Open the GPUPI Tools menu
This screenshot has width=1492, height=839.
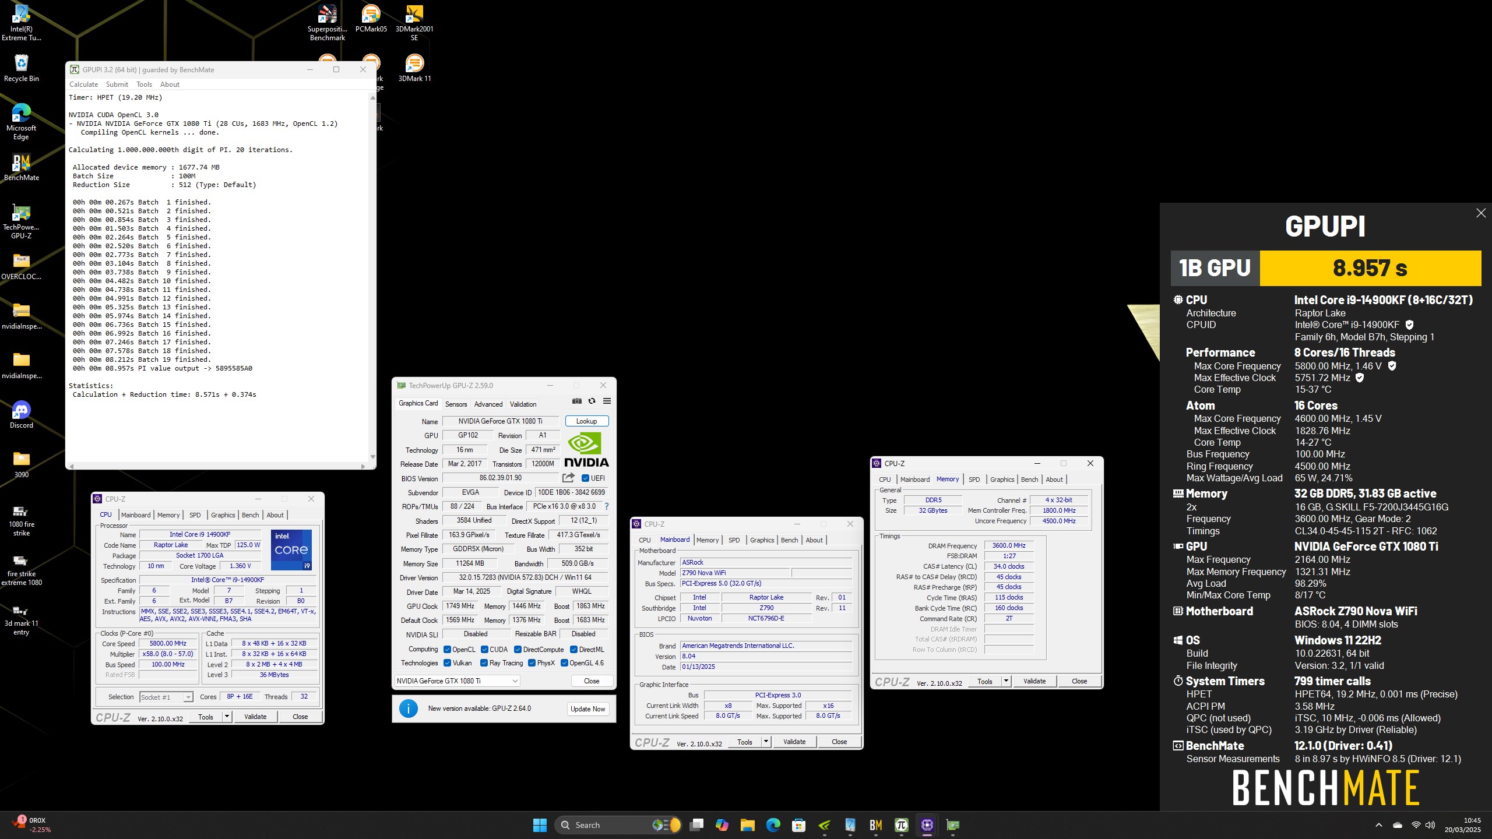point(144,84)
